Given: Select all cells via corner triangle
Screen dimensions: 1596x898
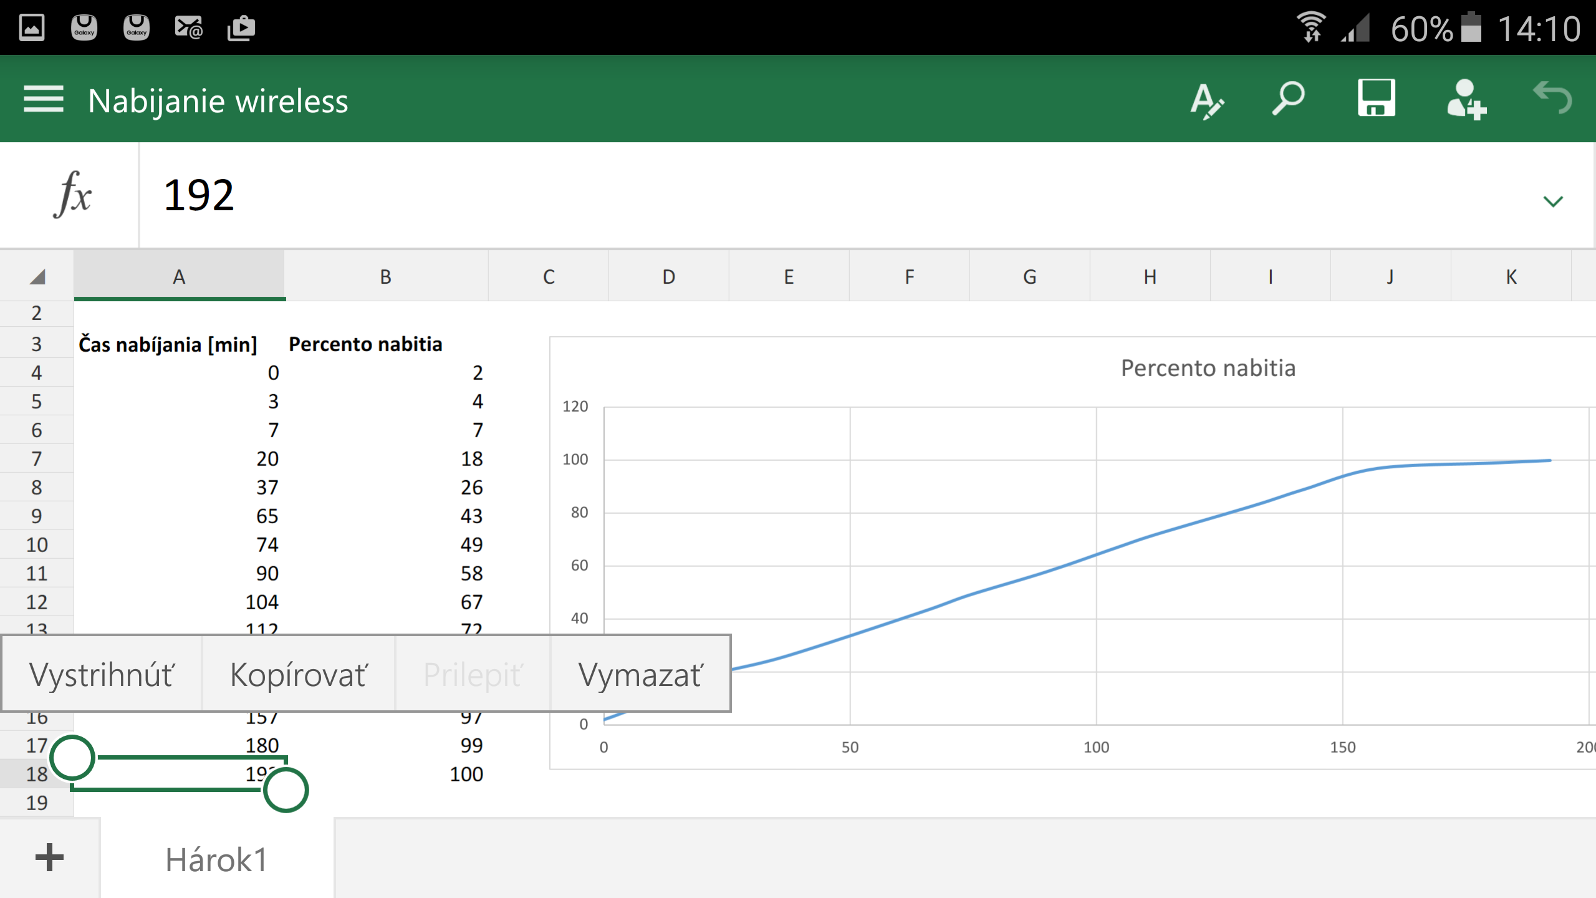Looking at the screenshot, I should pyautogui.click(x=37, y=277).
